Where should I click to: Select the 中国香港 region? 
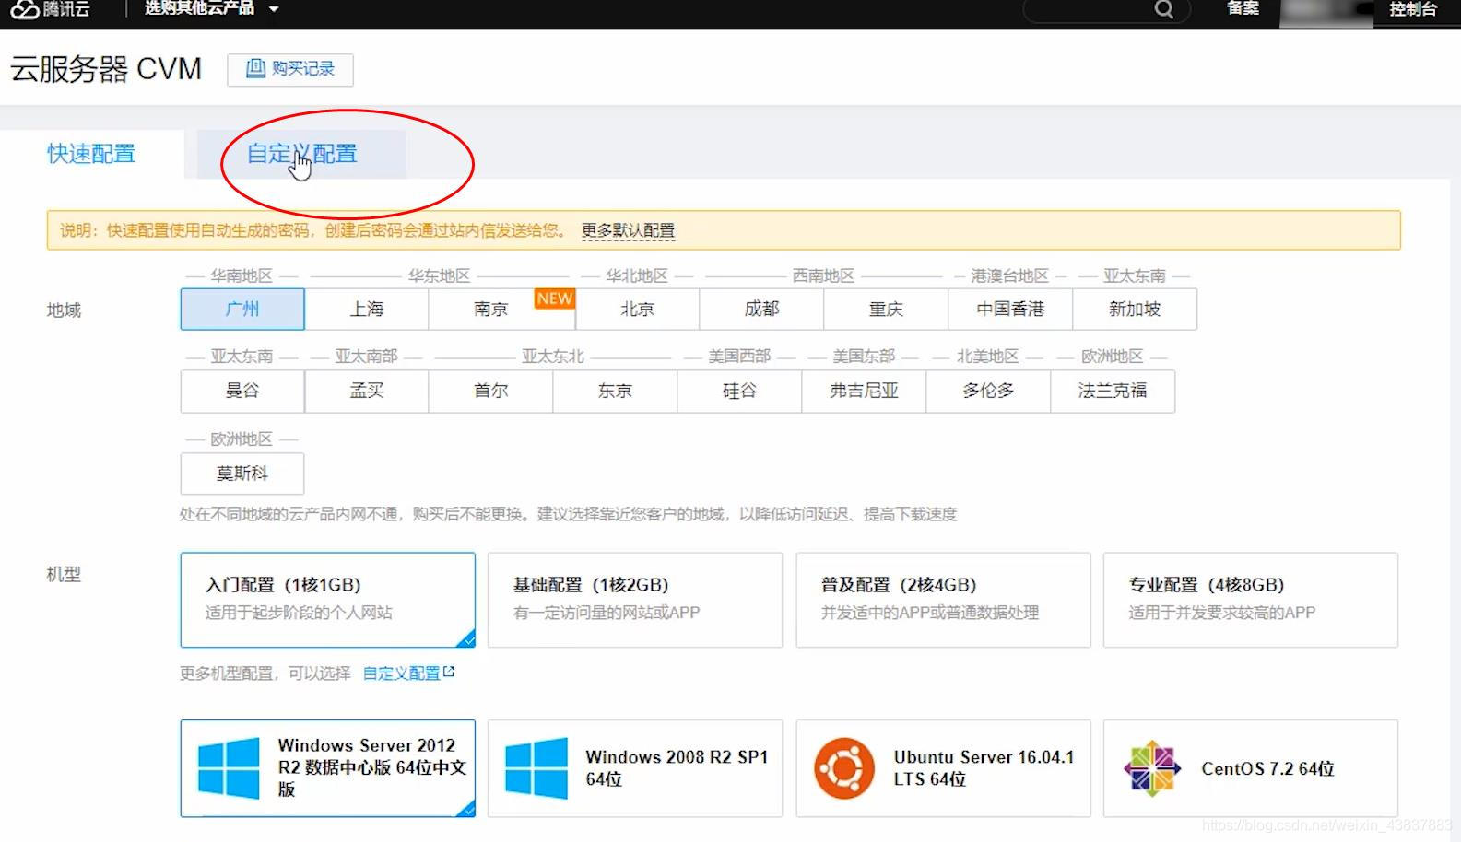click(x=1011, y=310)
